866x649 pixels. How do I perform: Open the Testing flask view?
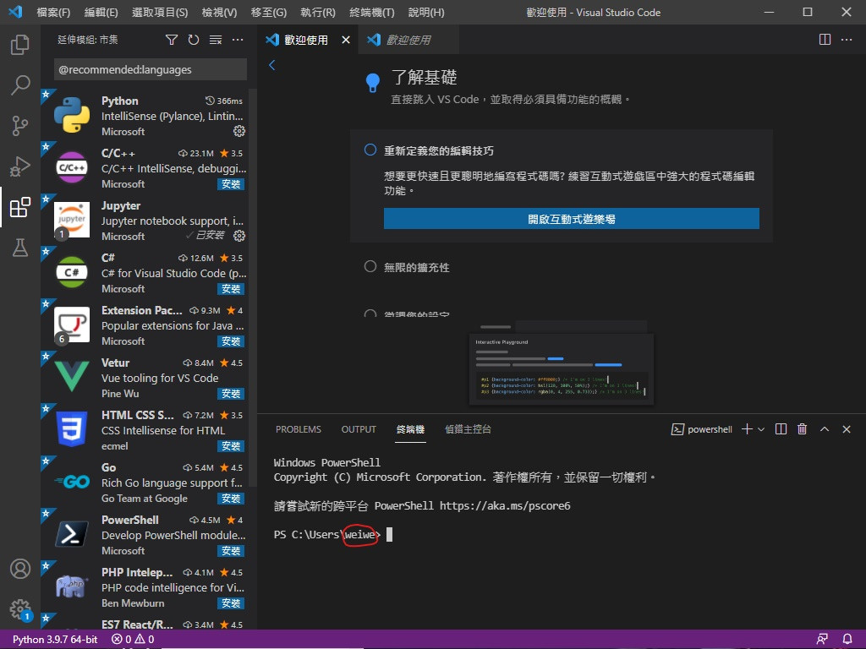pos(20,248)
